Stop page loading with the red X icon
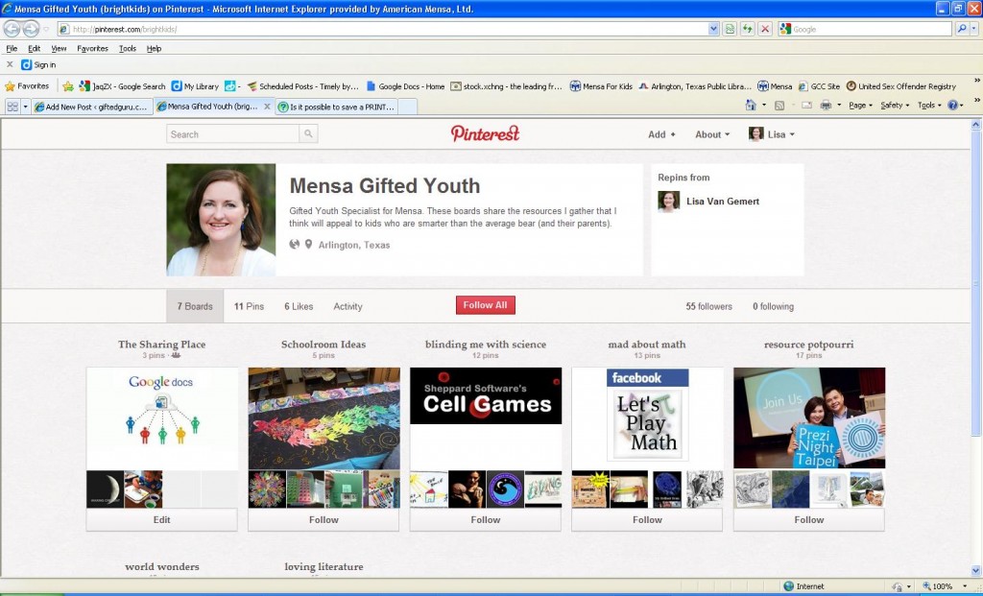Image resolution: width=983 pixels, height=596 pixels. (x=765, y=29)
